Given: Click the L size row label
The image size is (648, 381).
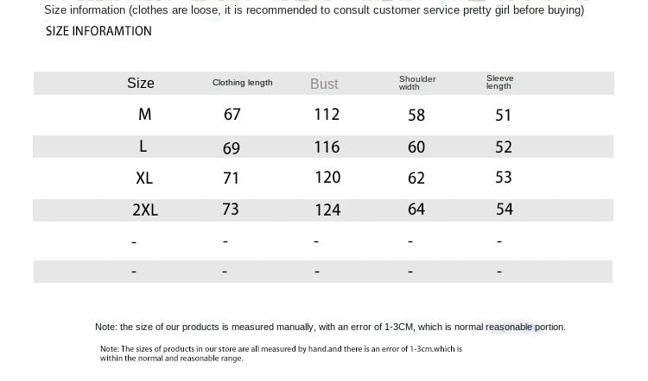Looking at the screenshot, I should click(x=143, y=146).
